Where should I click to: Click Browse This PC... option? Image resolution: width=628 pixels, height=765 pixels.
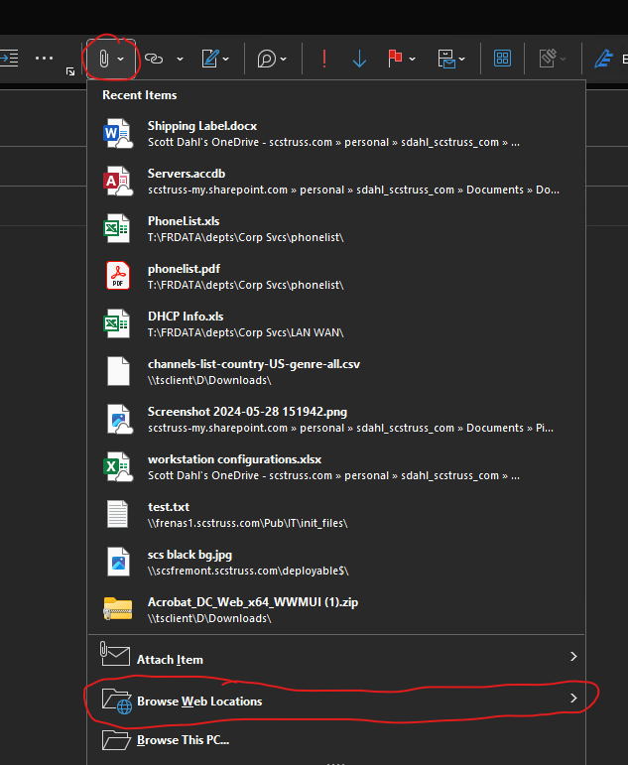pyautogui.click(x=336, y=740)
